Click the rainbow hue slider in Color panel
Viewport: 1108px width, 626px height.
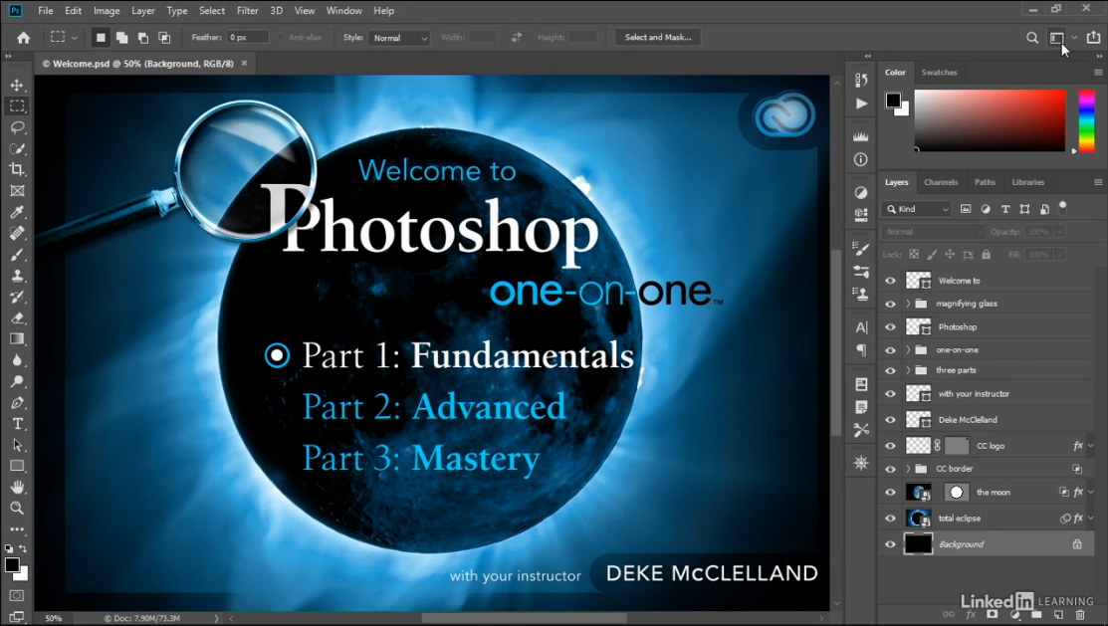click(1086, 120)
